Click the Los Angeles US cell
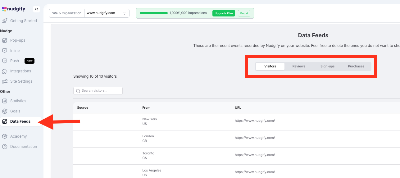 (x=152, y=173)
